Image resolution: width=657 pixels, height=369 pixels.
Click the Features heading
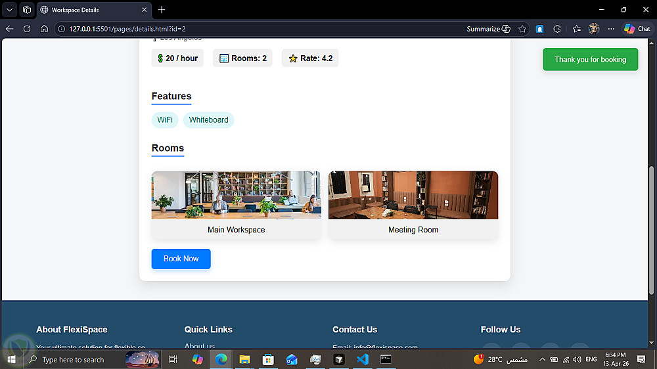171,96
